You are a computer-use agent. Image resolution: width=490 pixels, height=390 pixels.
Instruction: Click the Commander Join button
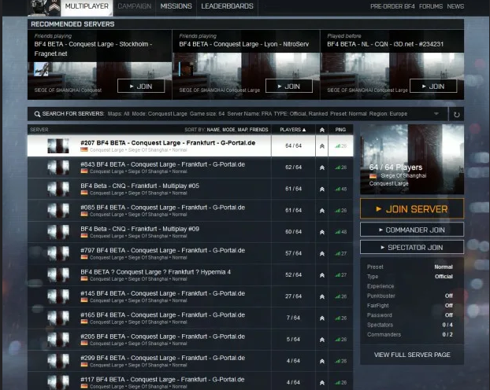412,230
